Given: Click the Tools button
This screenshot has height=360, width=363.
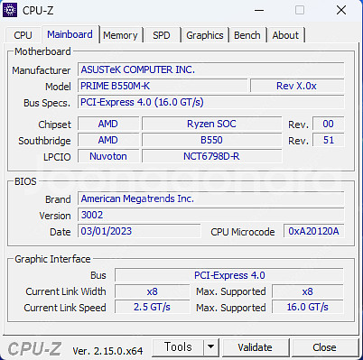Looking at the screenshot, I should [x=178, y=346].
